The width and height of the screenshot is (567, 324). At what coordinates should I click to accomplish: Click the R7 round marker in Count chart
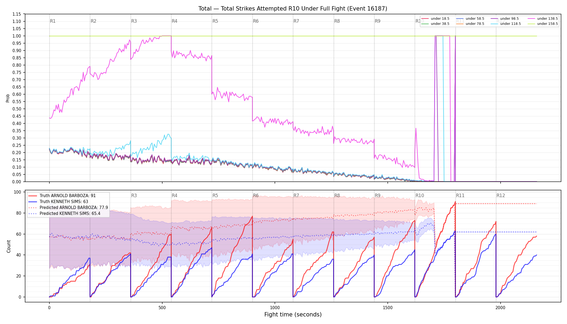296,195
